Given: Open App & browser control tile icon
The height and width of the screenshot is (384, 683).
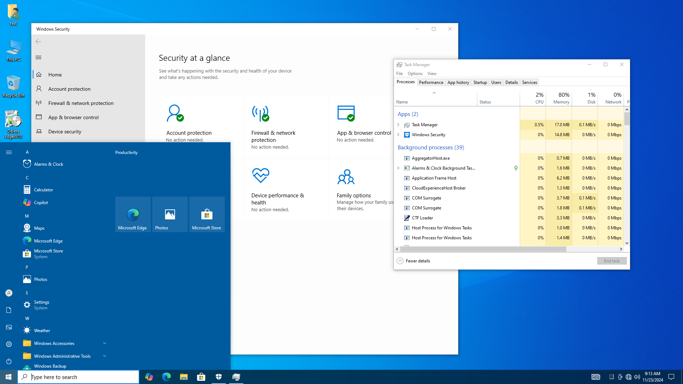Looking at the screenshot, I should pos(346,113).
